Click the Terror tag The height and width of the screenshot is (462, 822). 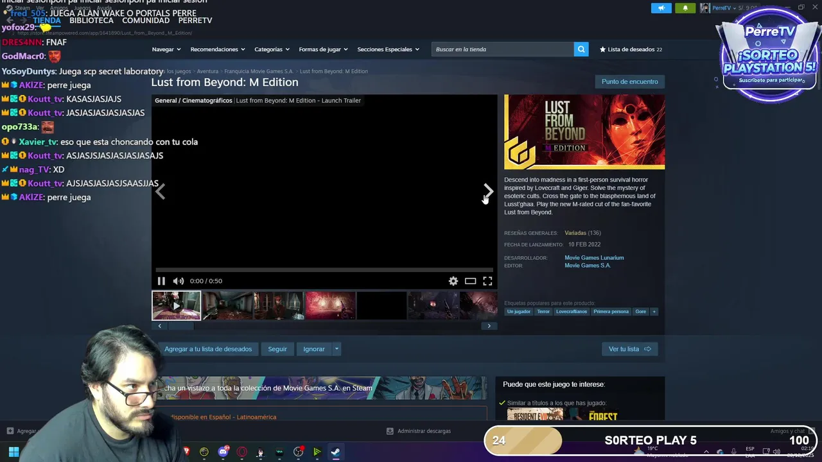543,312
